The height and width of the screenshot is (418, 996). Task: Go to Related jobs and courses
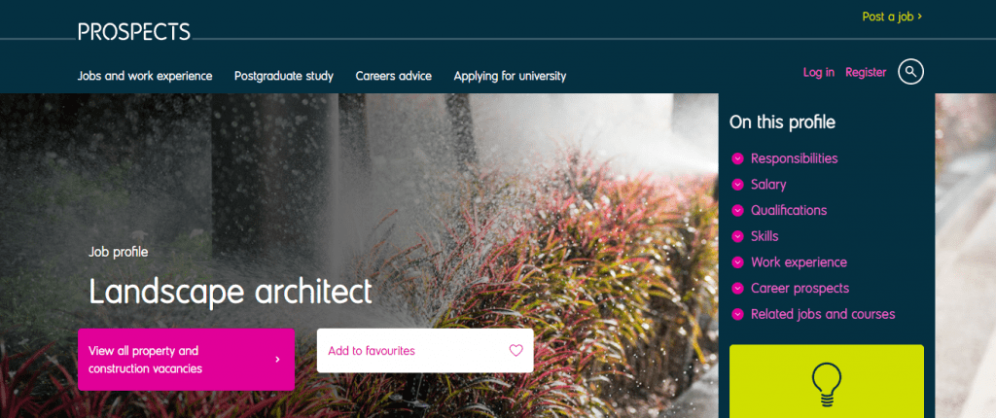click(823, 314)
